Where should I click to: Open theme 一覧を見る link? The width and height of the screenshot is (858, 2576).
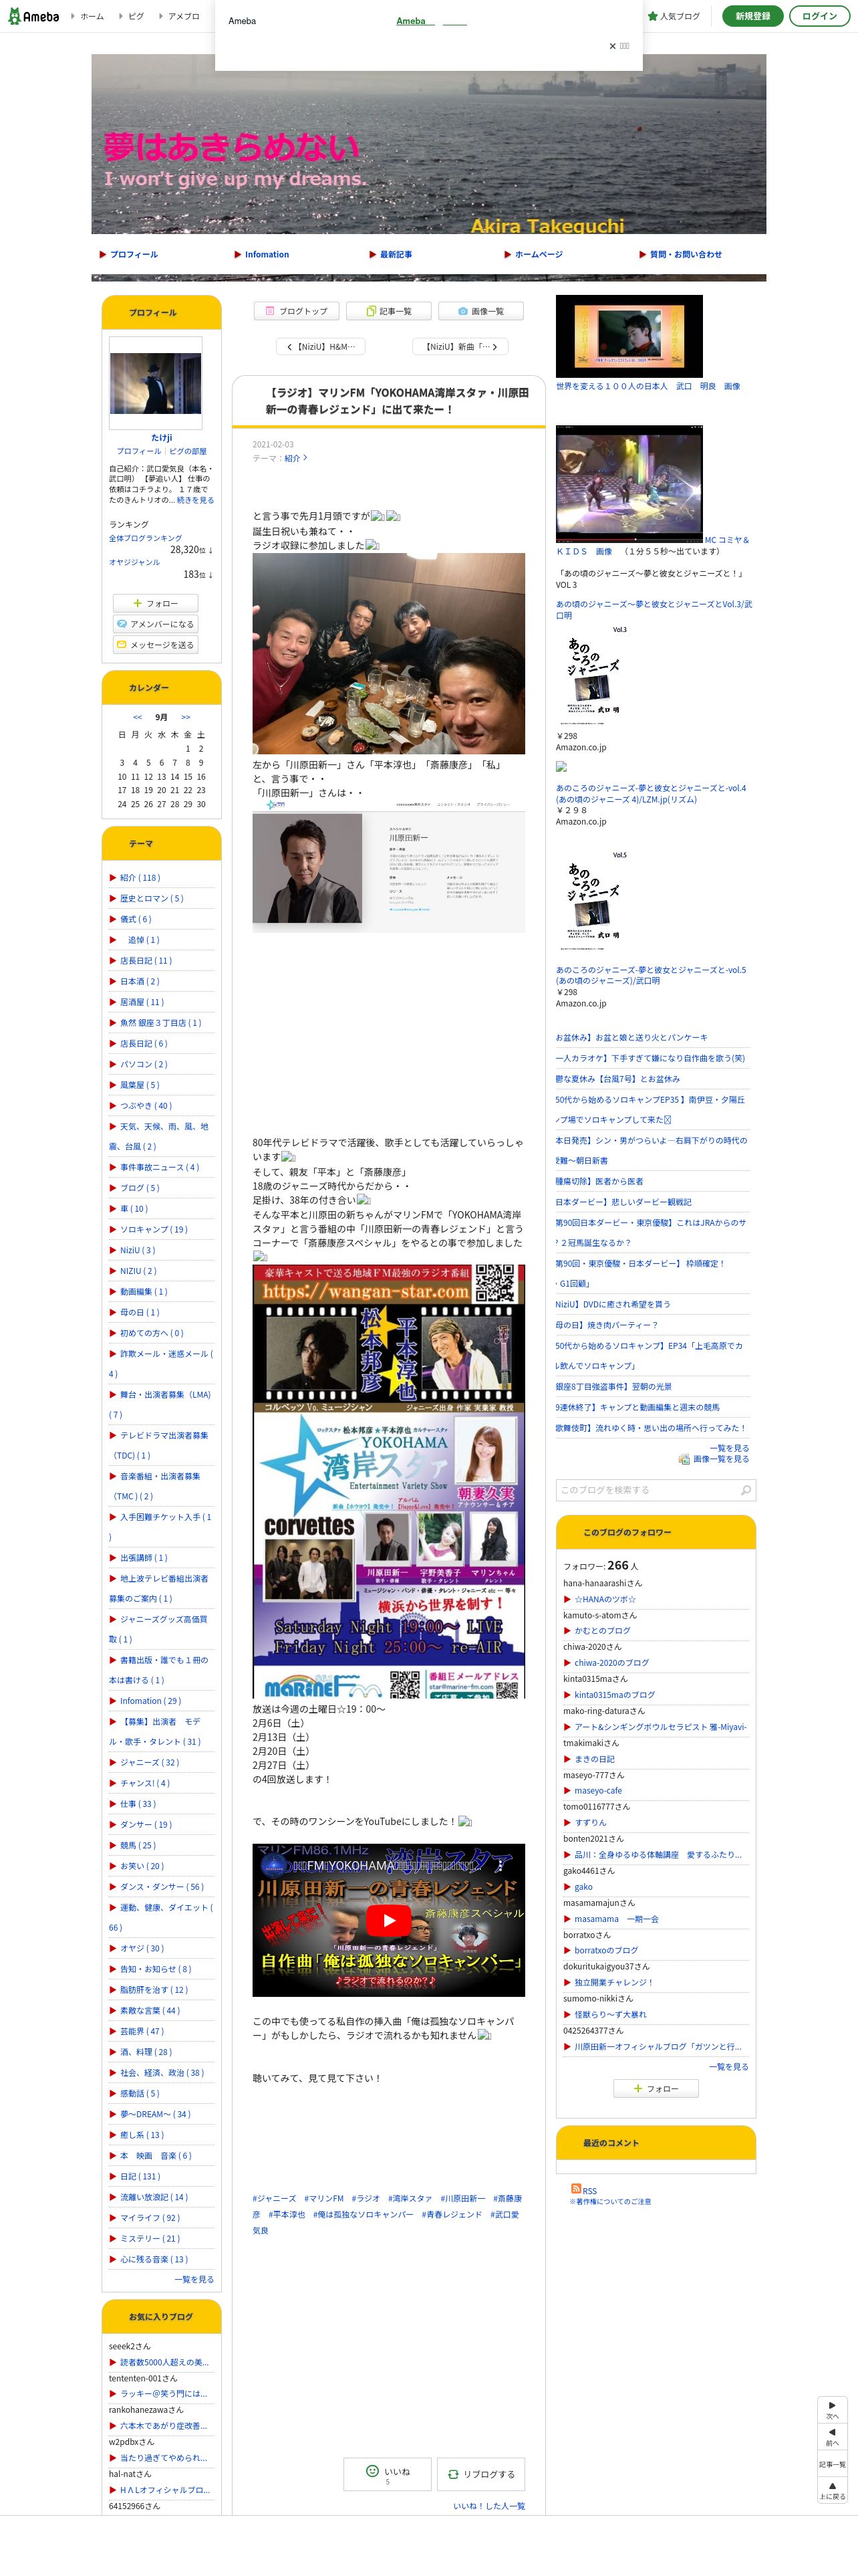click(194, 2280)
